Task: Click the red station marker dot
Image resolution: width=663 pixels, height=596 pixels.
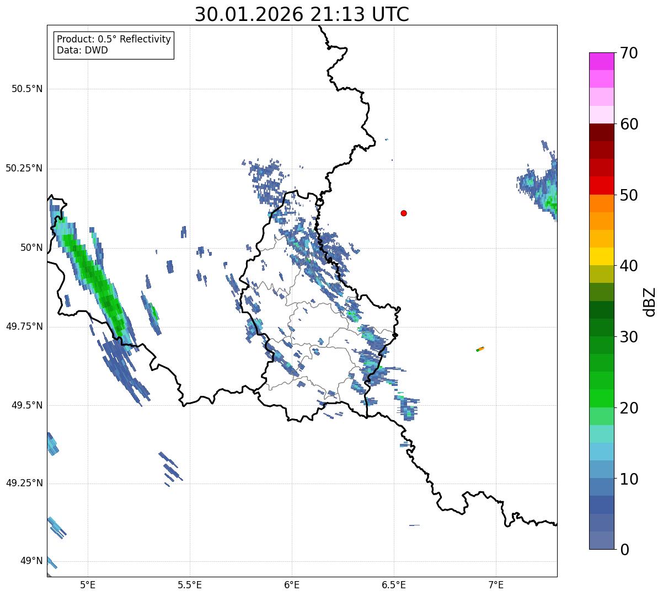Action: (x=404, y=213)
